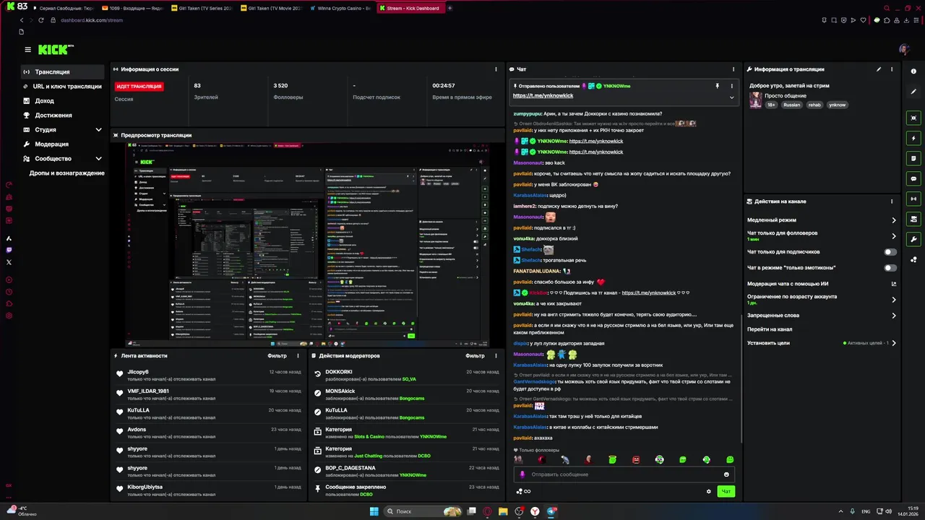Open Медленный режим options

[822, 220]
